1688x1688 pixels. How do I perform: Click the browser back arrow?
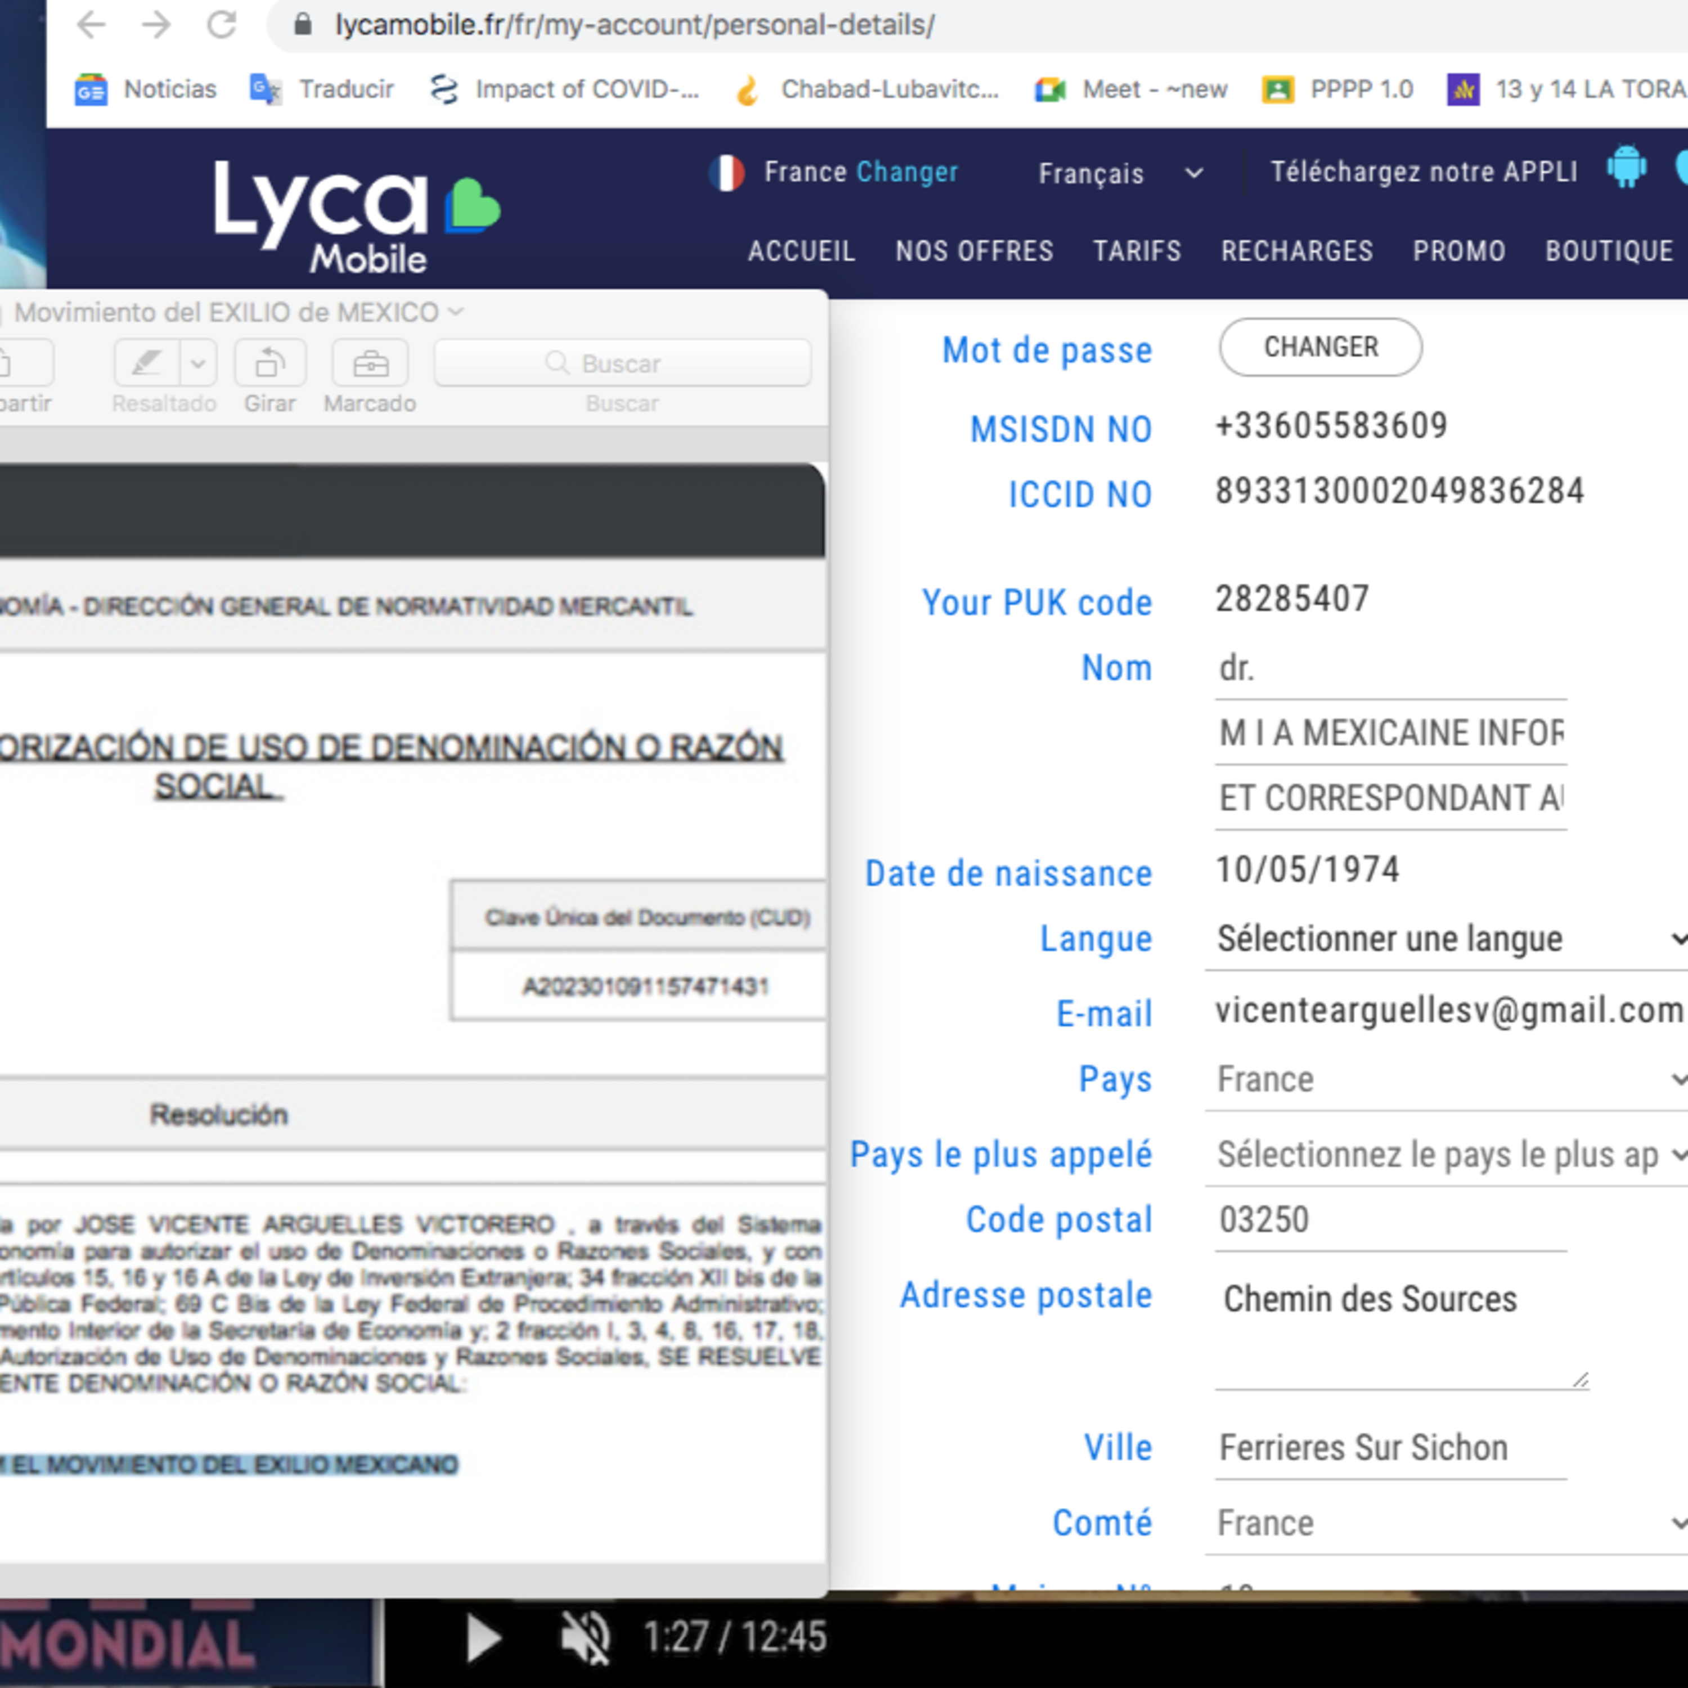(91, 24)
